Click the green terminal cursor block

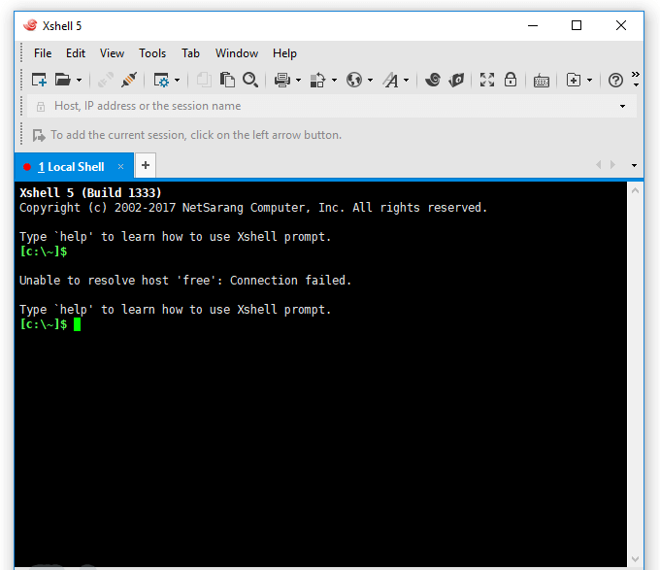(77, 324)
